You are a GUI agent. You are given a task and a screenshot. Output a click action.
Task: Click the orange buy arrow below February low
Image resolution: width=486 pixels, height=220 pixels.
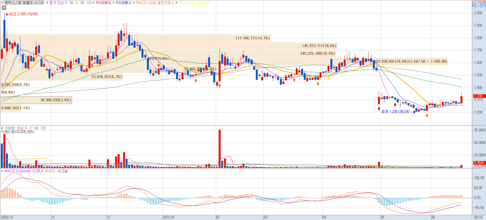click(x=219, y=85)
